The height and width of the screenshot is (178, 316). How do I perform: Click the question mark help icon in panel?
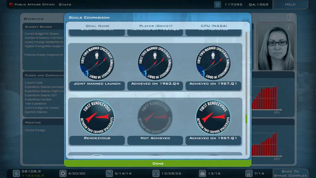tap(290, 17)
